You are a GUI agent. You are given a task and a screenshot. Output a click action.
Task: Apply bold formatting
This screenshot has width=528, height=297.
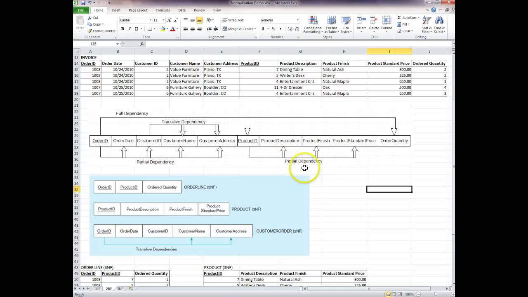(123, 29)
